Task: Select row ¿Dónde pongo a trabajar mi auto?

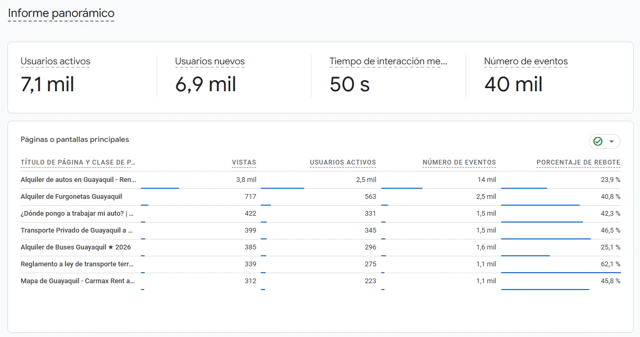Action: coord(321,214)
